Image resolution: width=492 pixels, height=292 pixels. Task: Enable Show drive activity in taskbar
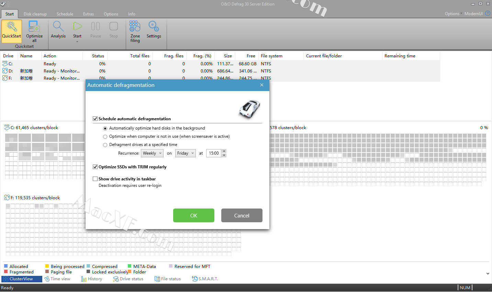[95, 179]
